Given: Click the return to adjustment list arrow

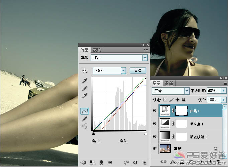Looking at the screenshot, I should pyautogui.click(x=83, y=163).
